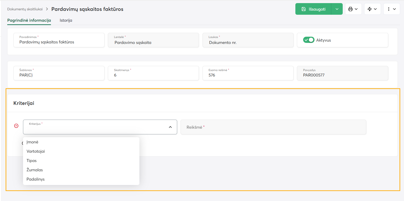Go to Dokumentų skaitliukai breadcrumb

point(25,9)
